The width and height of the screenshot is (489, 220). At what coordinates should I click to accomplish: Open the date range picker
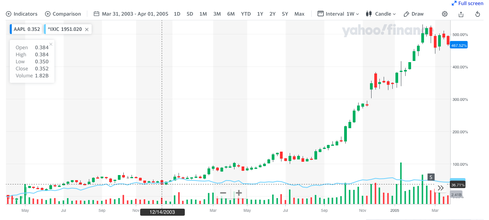[x=131, y=14]
